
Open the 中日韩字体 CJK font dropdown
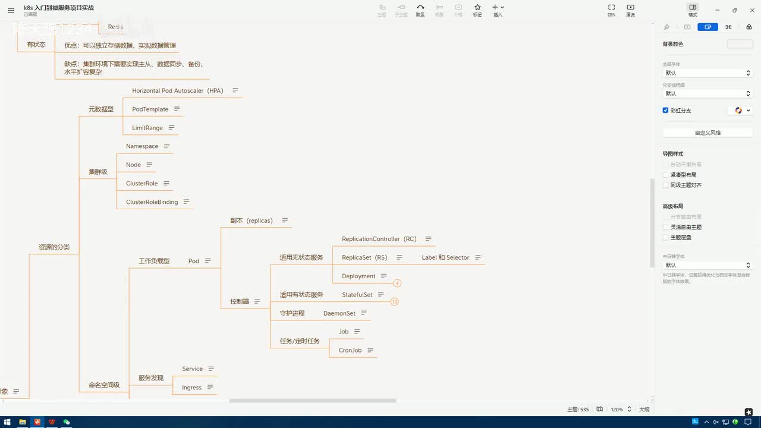pos(707,265)
